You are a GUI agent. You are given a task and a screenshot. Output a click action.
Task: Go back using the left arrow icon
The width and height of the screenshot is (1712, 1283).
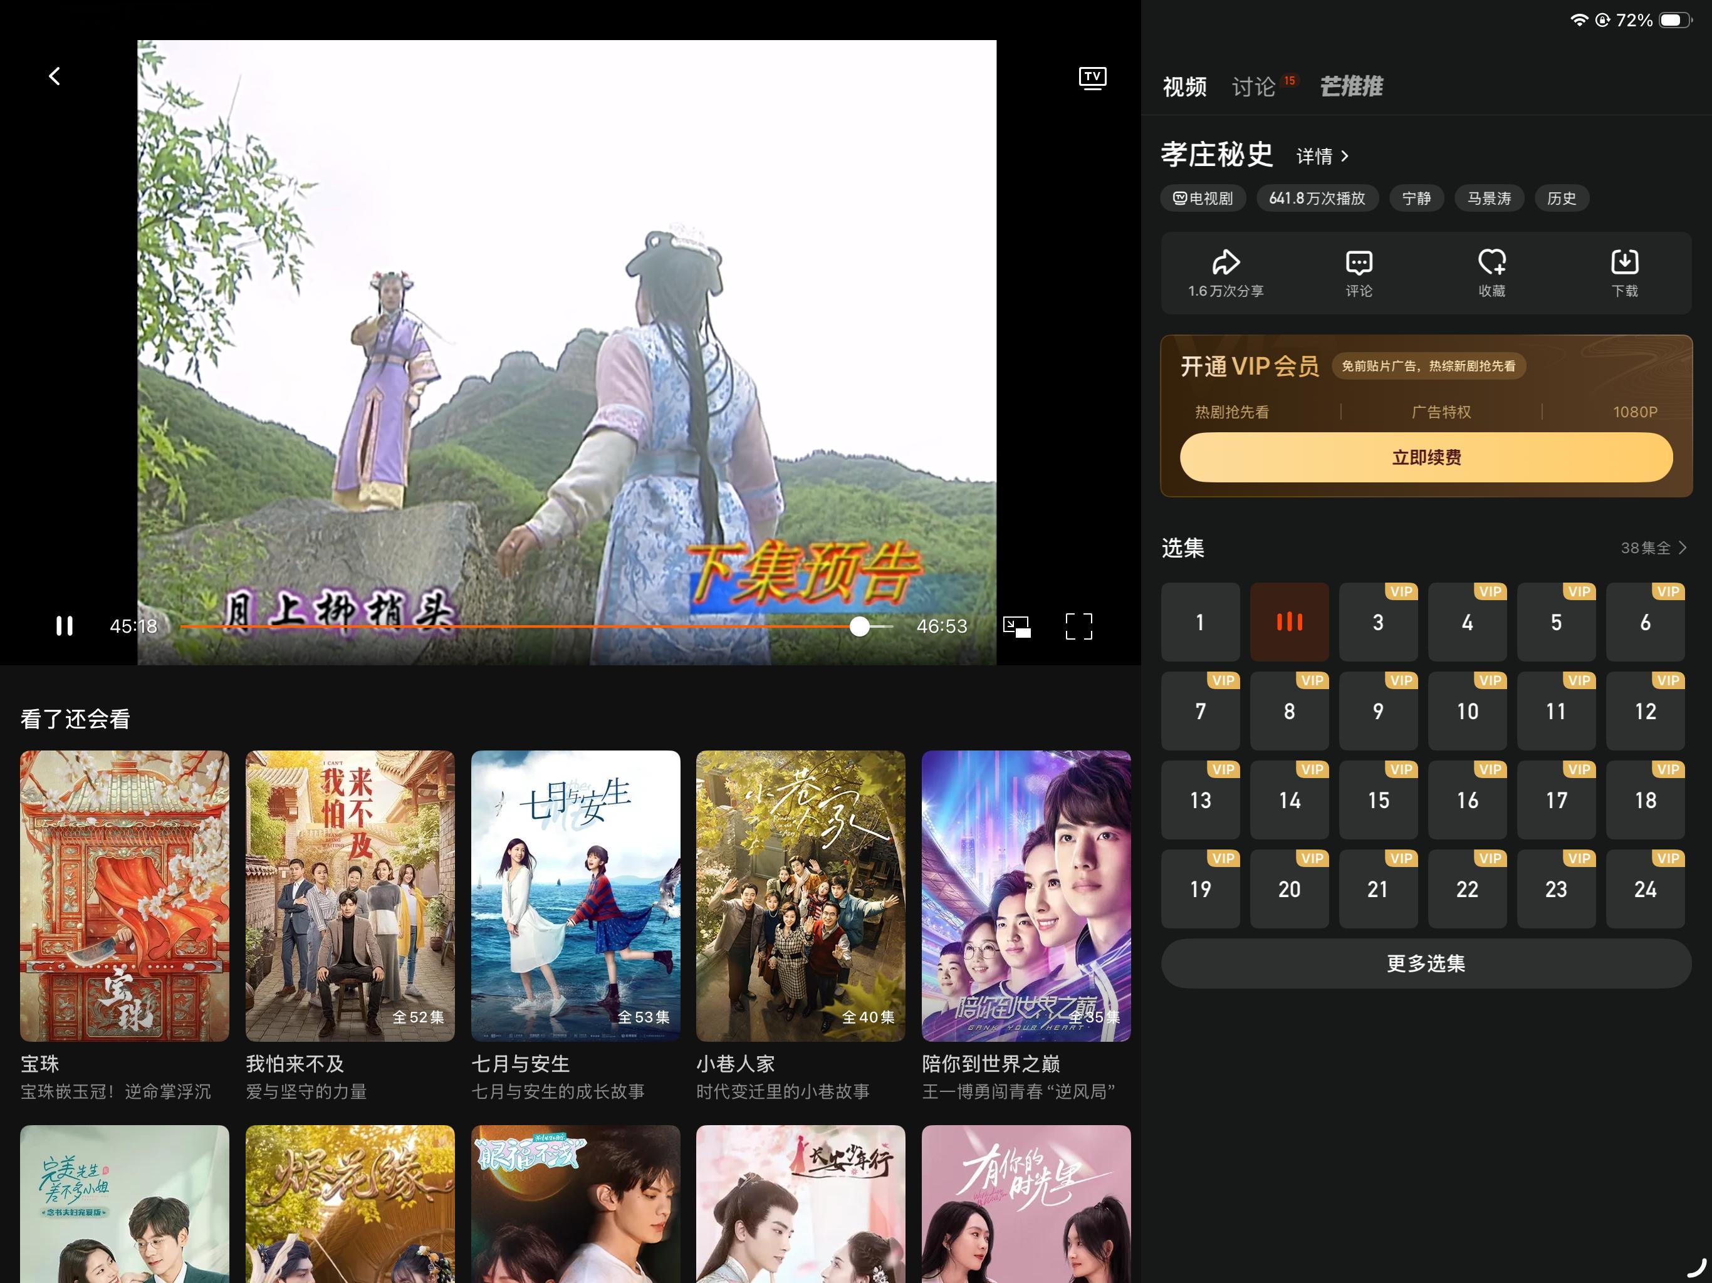(54, 76)
